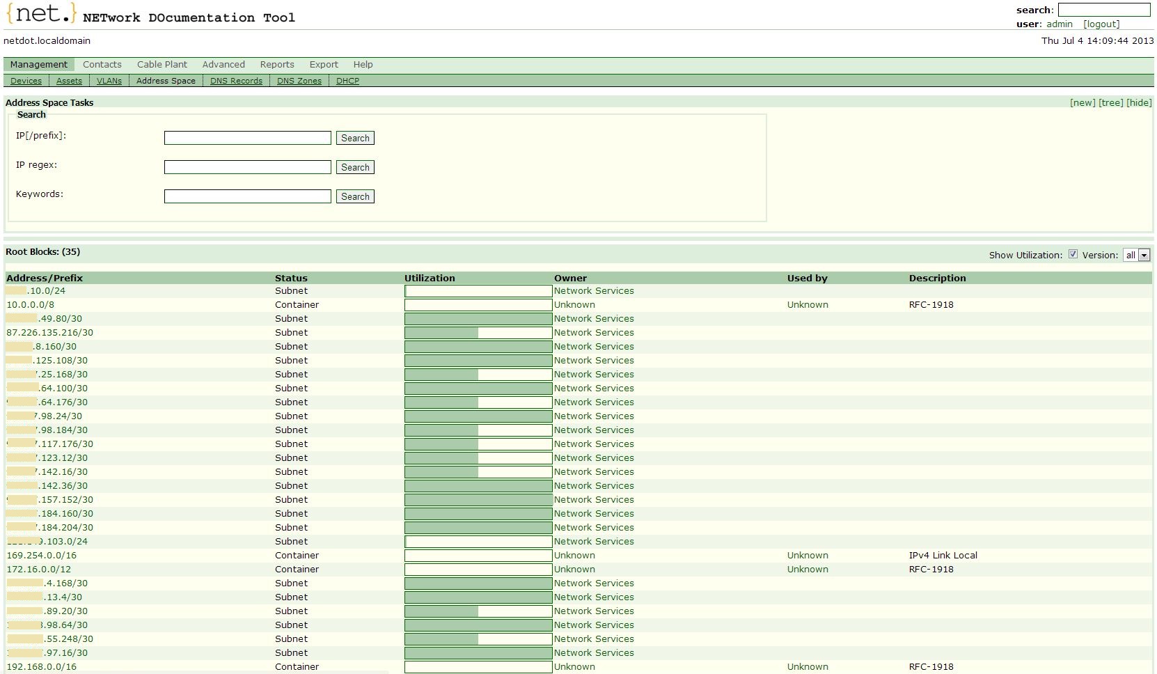Open the Reports menu

tap(277, 64)
